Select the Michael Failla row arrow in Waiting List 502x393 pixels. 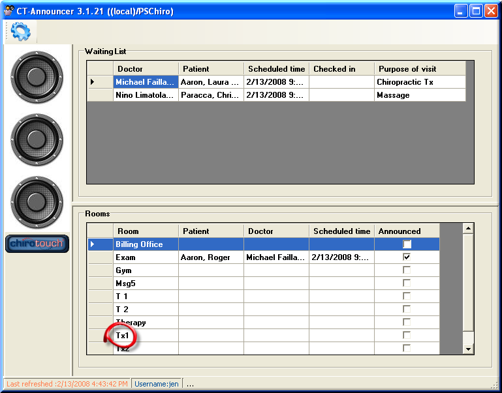tap(92, 82)
